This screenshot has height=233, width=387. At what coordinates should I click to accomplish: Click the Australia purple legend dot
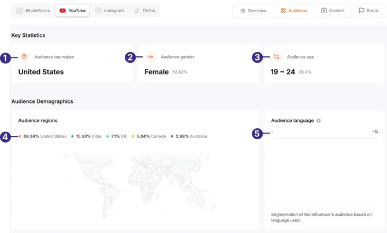(x=172, y=136)
